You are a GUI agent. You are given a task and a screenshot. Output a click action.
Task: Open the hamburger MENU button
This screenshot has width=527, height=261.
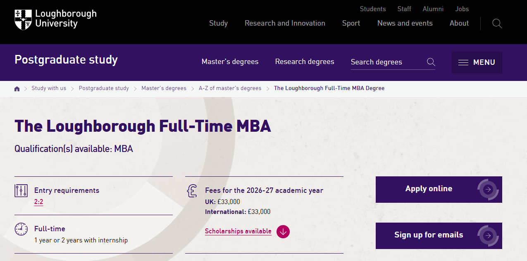tap(477, 62)
